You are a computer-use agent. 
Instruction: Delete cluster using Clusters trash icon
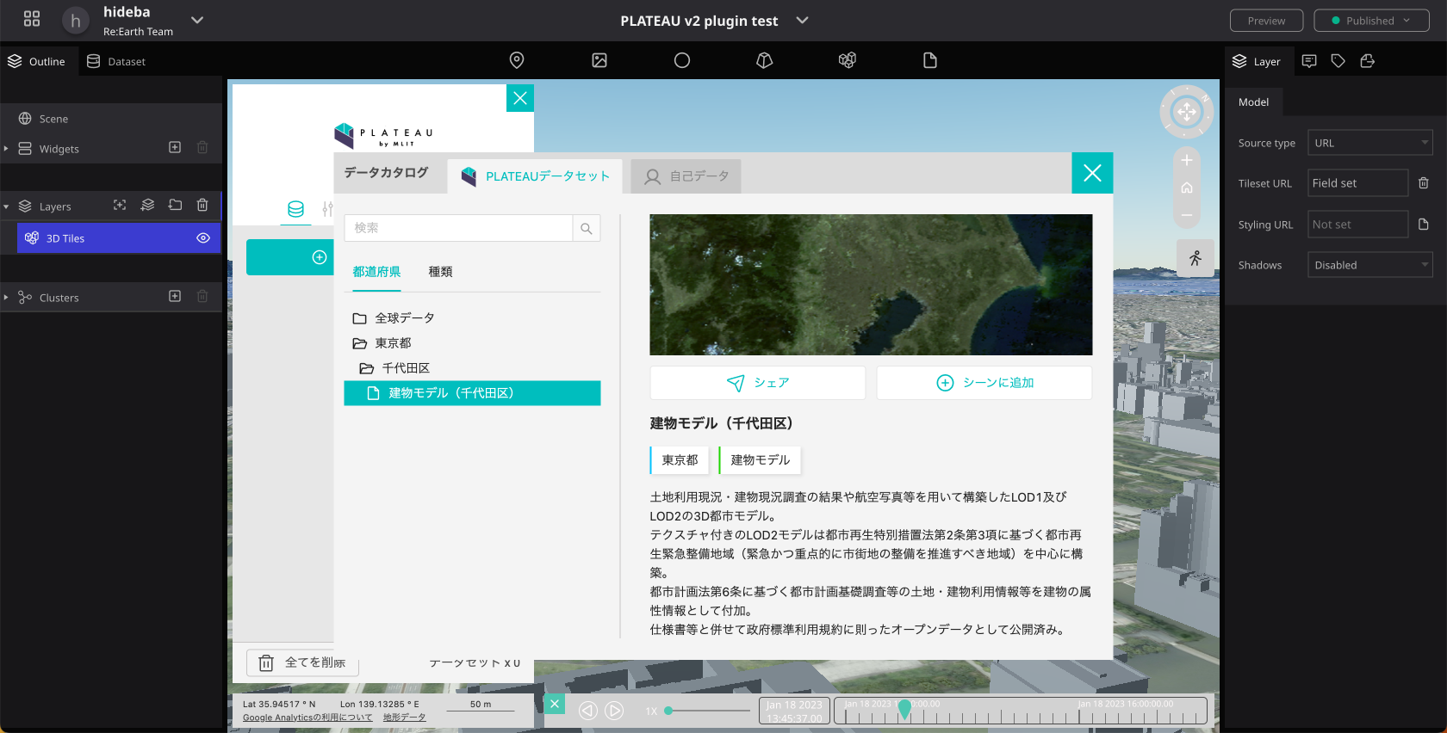point(202,296)
